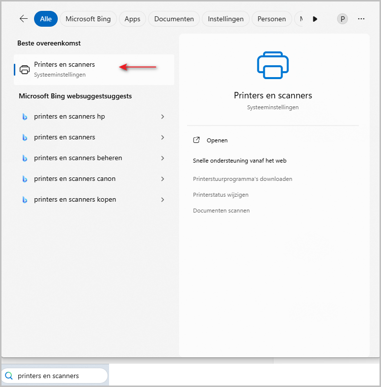Open the three-dots more options menu

click(361, 19)
